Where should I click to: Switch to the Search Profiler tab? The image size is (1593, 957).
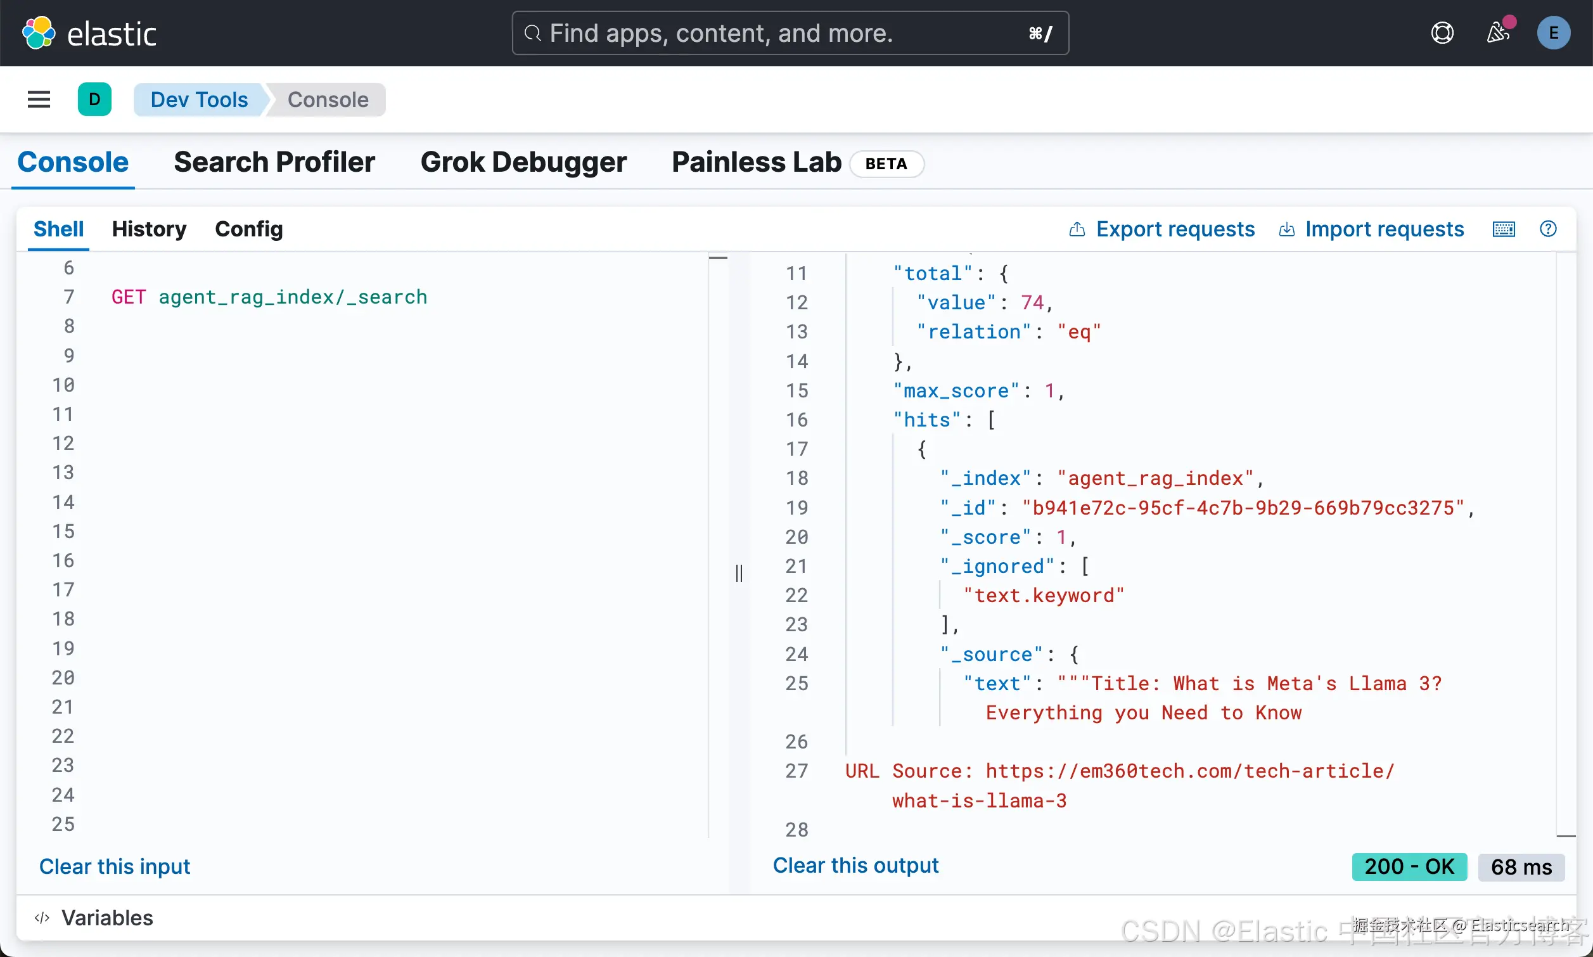[274, 162]
